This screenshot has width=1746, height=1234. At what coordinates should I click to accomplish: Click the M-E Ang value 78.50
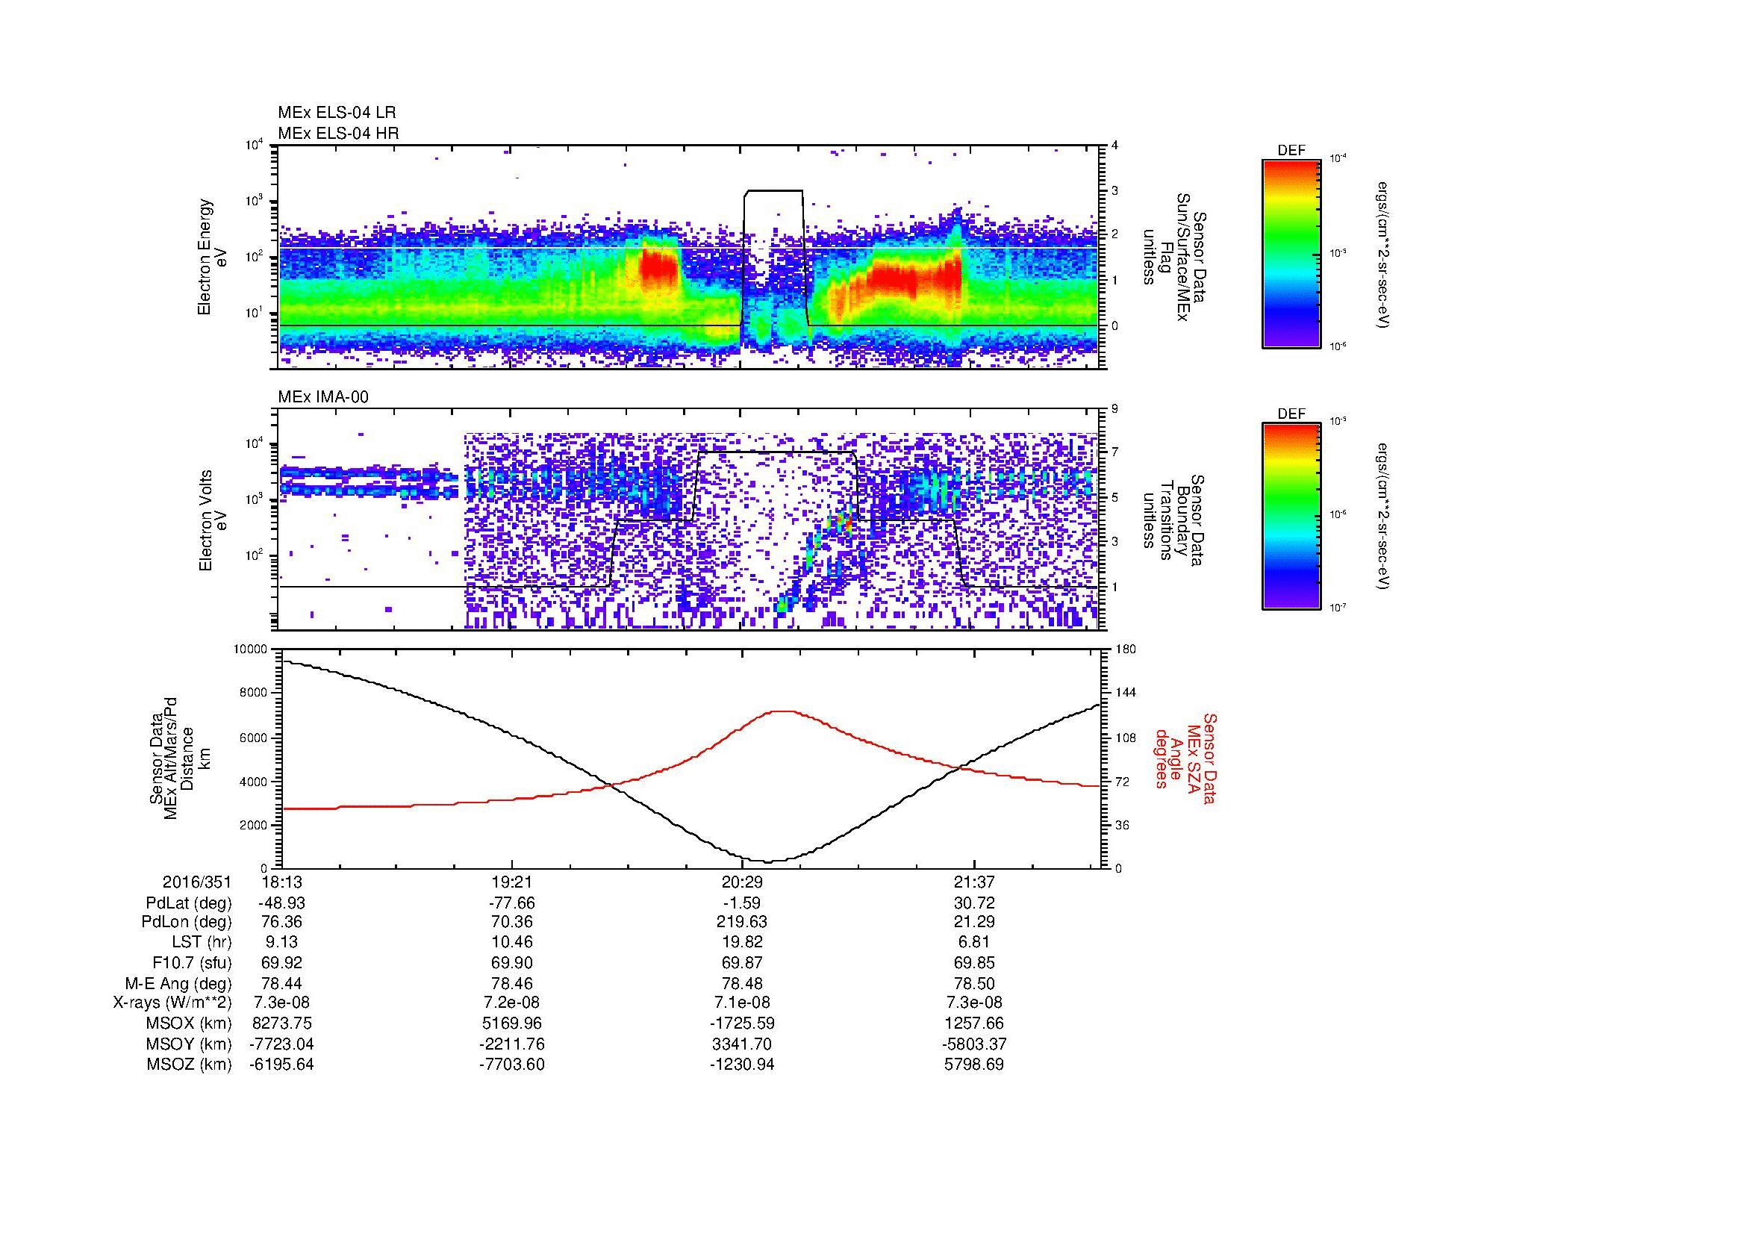(974, 983)
